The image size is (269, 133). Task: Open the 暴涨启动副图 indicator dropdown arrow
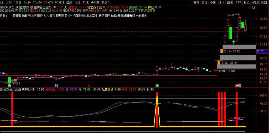[x=2, y=90]
